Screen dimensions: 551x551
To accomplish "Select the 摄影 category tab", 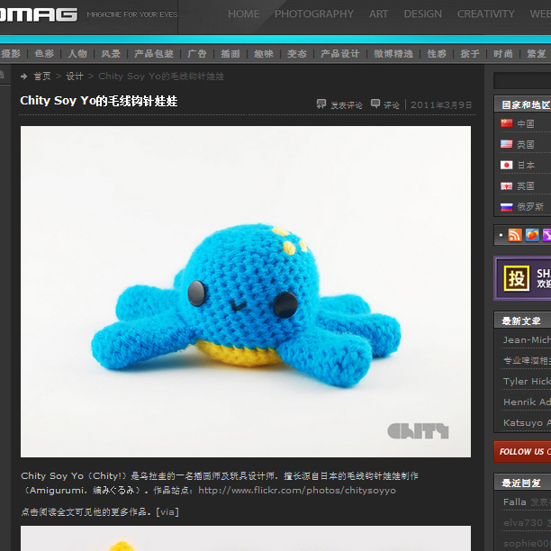I will click(11, 53).
